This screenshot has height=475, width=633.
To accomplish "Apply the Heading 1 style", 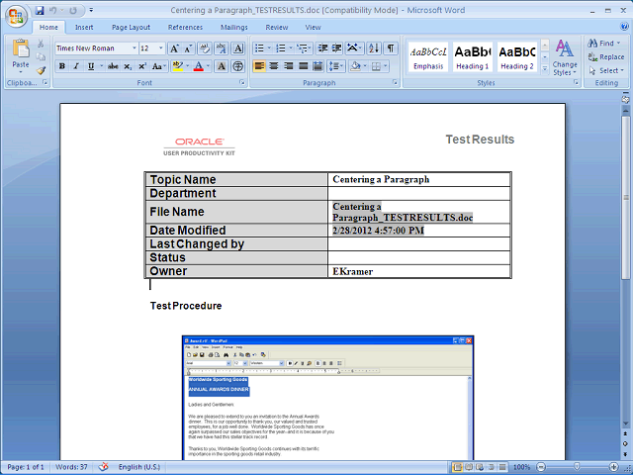I will (473, 57).
